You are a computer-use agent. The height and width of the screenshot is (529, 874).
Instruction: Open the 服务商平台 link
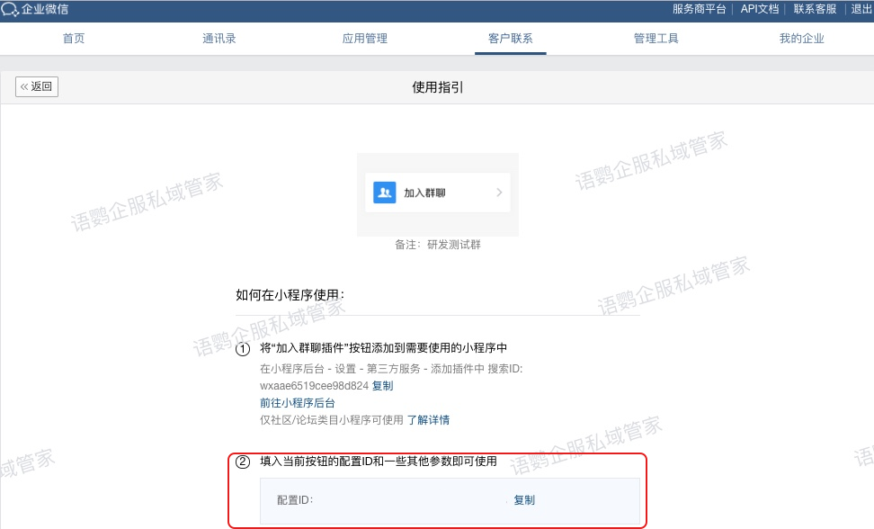pyautogui.click(x=699, y=9)
